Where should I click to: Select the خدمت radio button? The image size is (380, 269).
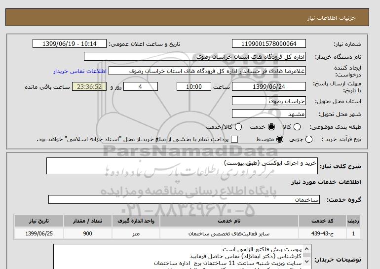pyautogui.click(x=271, y=127)
